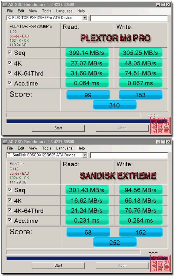Expand the K: PLEXTOR PX-128M6Pro drive dropdown

(85, 18)
